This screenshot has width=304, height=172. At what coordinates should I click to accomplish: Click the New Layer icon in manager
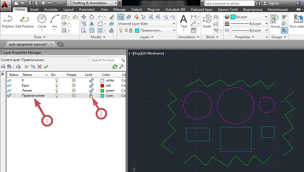[x=27, y=67]
